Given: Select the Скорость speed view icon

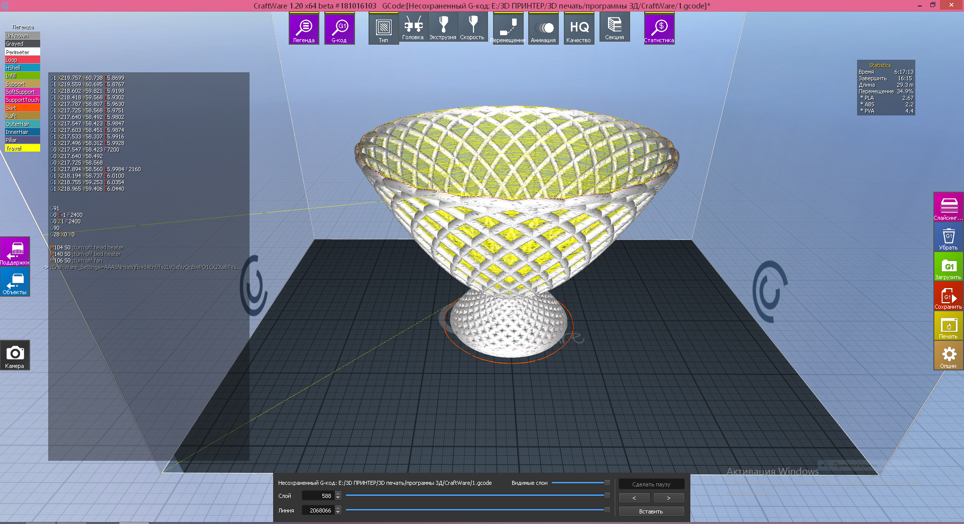Looking at the screenshot, I should pos(472,28).
